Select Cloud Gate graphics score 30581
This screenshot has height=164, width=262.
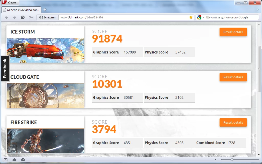tap(129, 97)
